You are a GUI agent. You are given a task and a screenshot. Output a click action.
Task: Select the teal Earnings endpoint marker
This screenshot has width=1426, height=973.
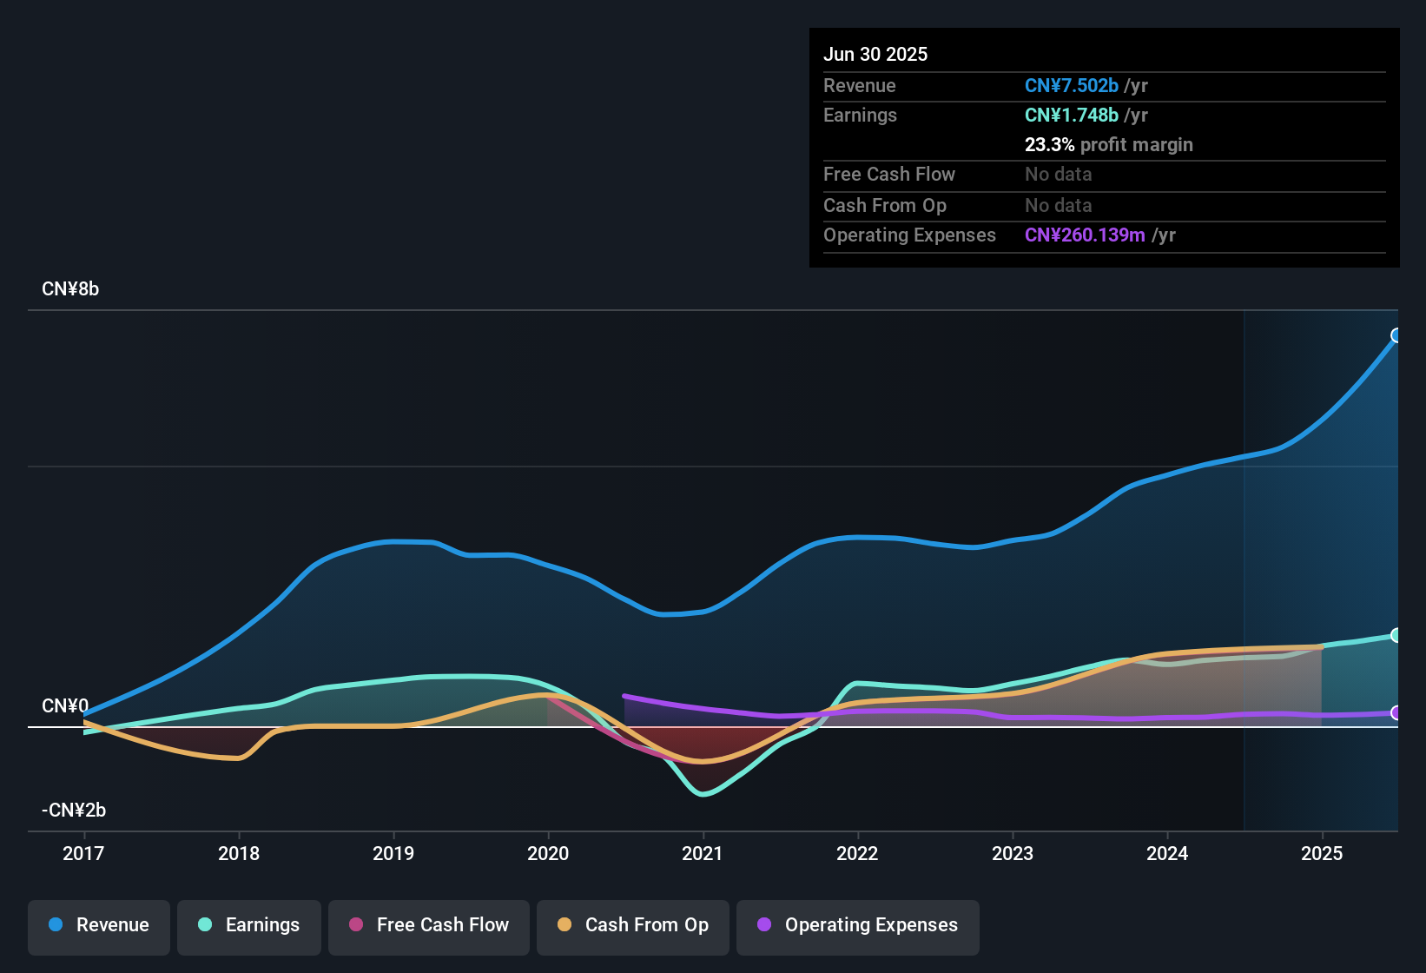point(1396,633)
